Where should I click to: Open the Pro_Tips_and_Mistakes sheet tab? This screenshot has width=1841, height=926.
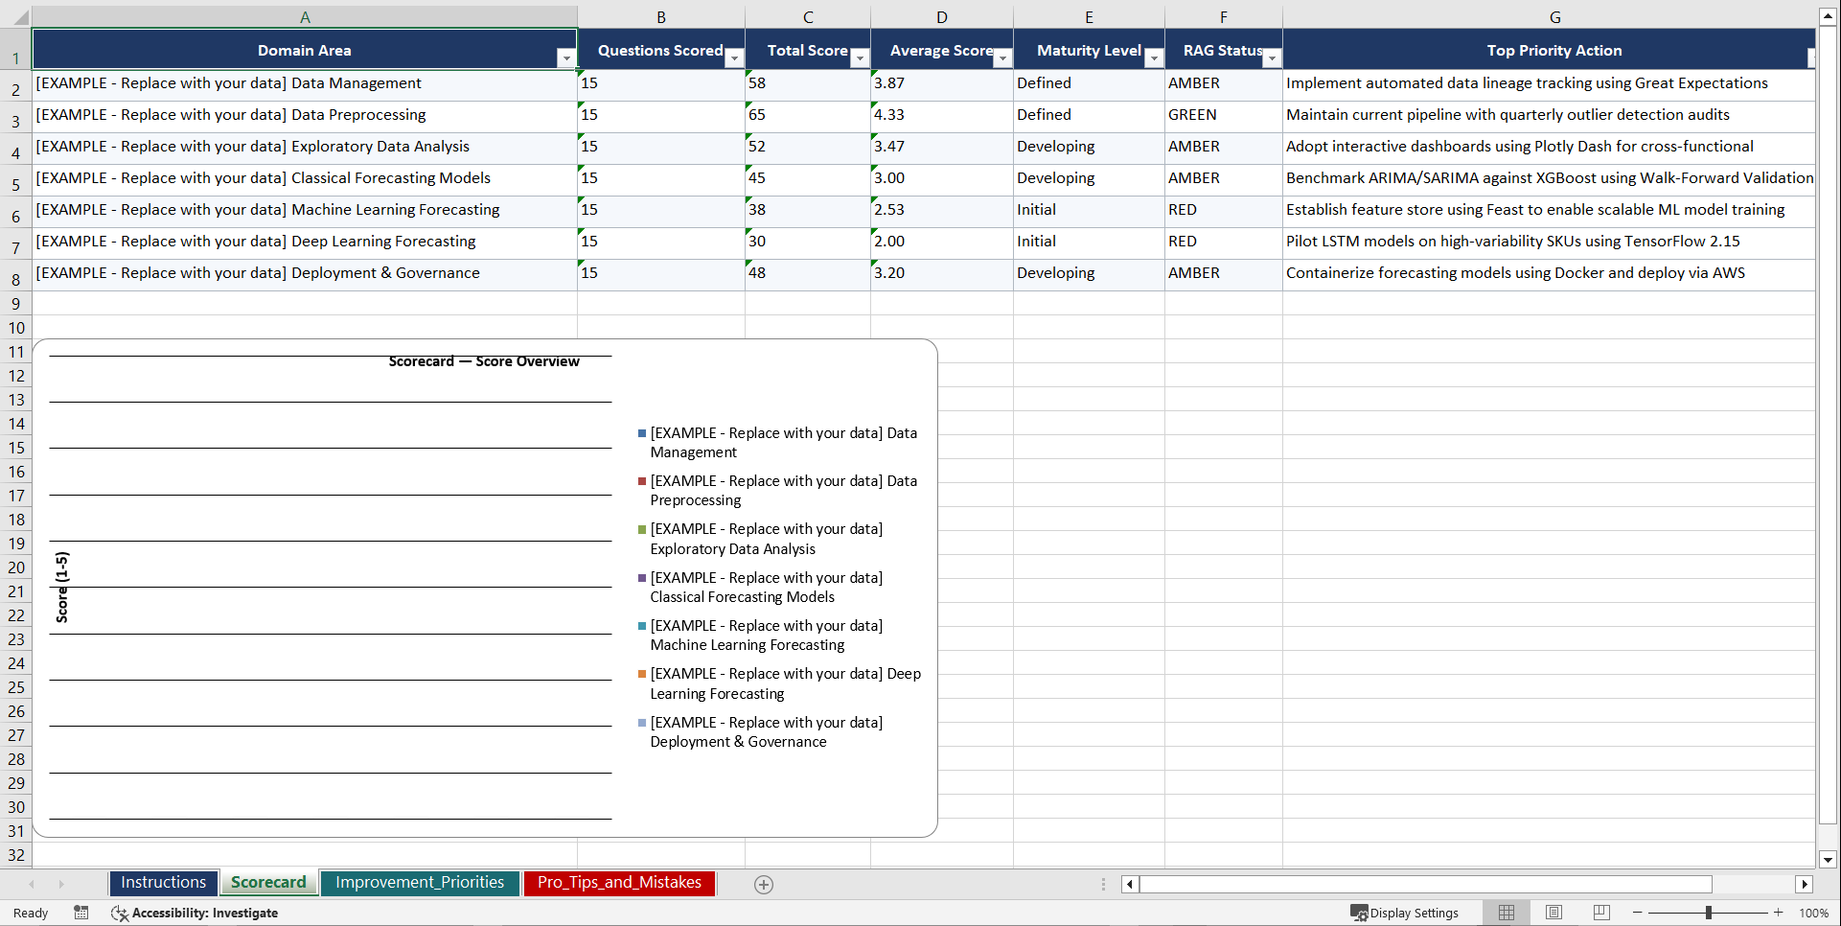(619, 883)
